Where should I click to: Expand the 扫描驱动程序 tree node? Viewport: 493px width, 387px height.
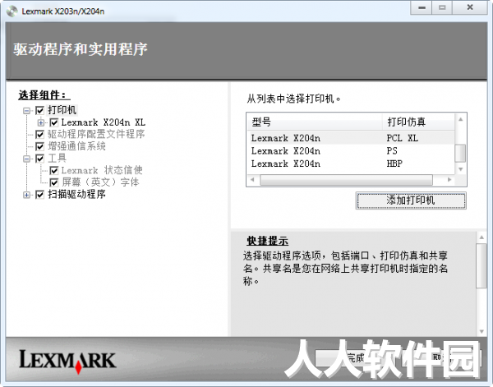(27, 195)
